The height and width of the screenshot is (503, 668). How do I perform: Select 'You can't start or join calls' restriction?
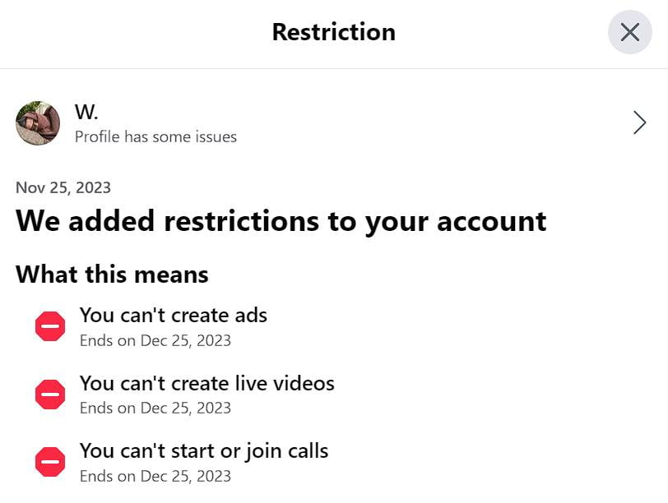pyautogui.click(x=203, y=450)
